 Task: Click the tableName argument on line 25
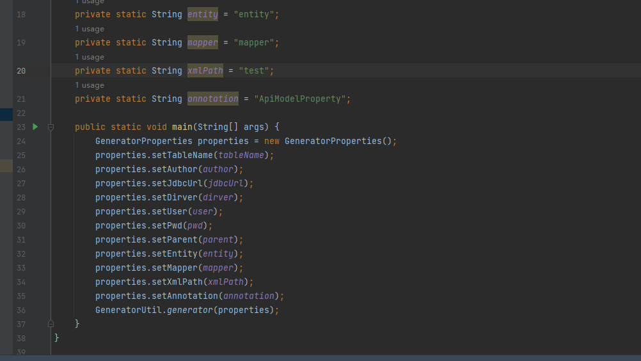(241, 156)
